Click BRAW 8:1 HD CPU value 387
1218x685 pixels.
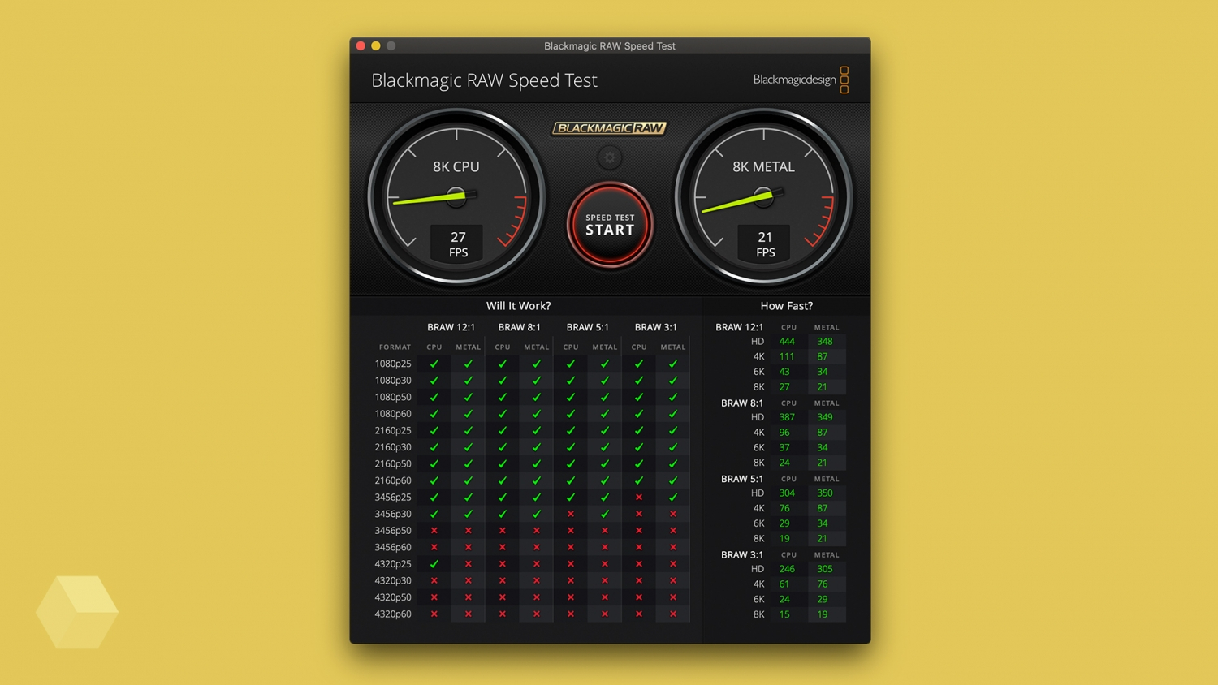click(x=787, y=417)
